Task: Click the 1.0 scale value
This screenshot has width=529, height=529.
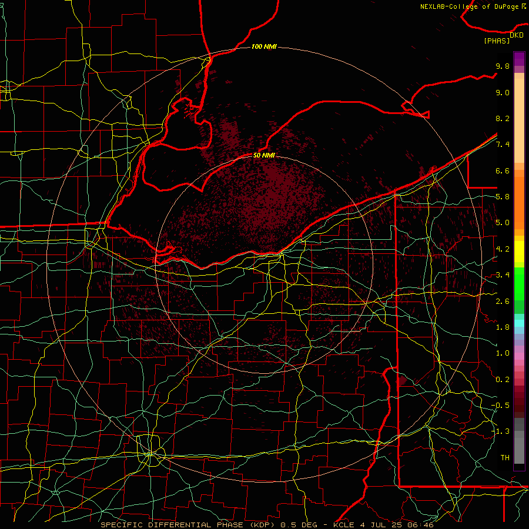Action: pyautogui.click(x=503, y=353)
